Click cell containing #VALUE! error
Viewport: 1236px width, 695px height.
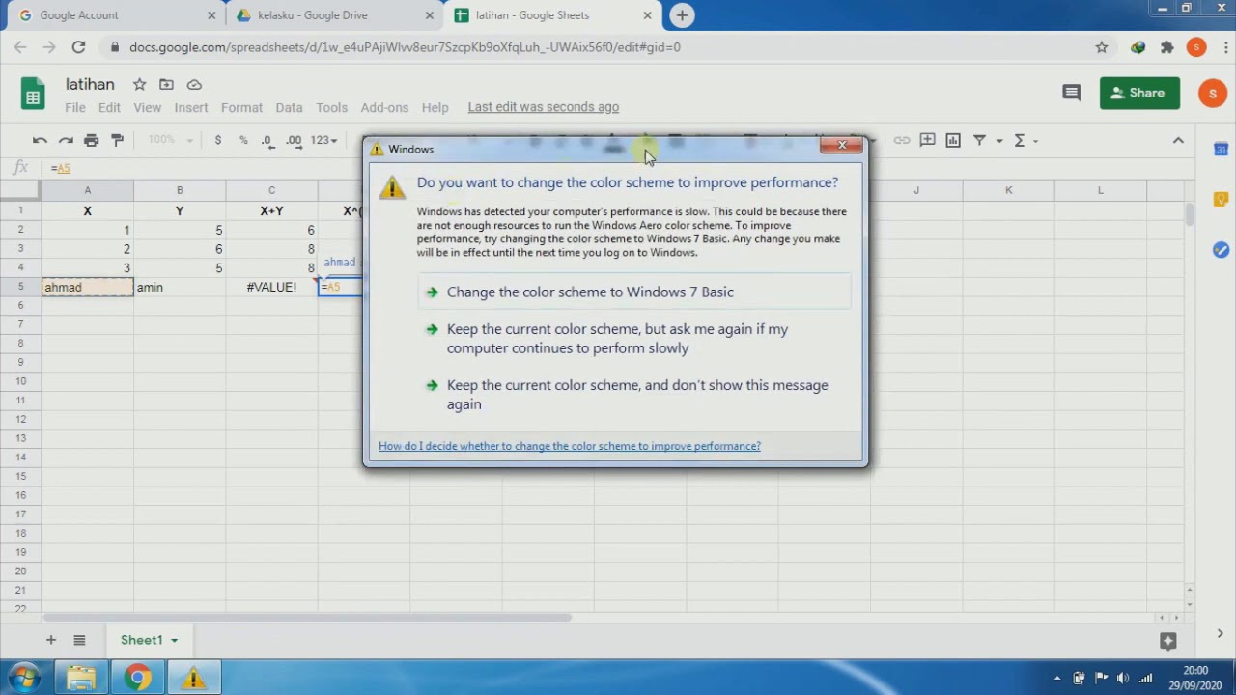click(x=271, y=287)
